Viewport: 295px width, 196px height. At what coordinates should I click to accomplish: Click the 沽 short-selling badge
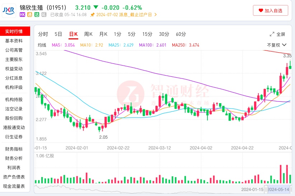(37, 15)
